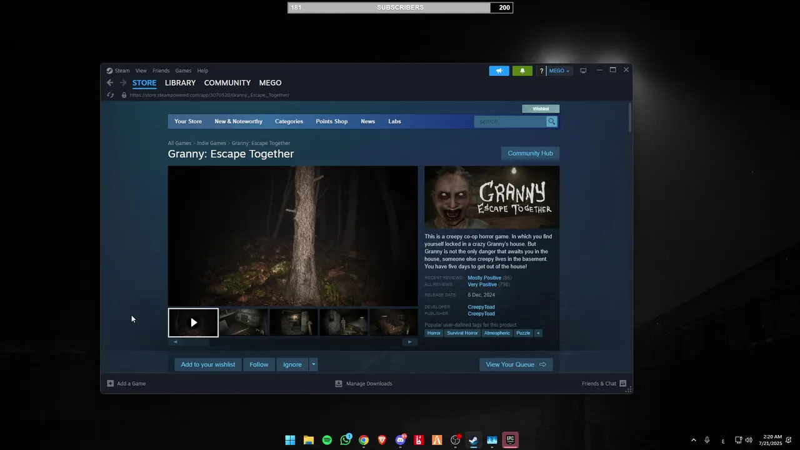Screen dimensions: 800x450
Task: Click the padlock icon beside the URL
Action: click(x=124, y=95)
